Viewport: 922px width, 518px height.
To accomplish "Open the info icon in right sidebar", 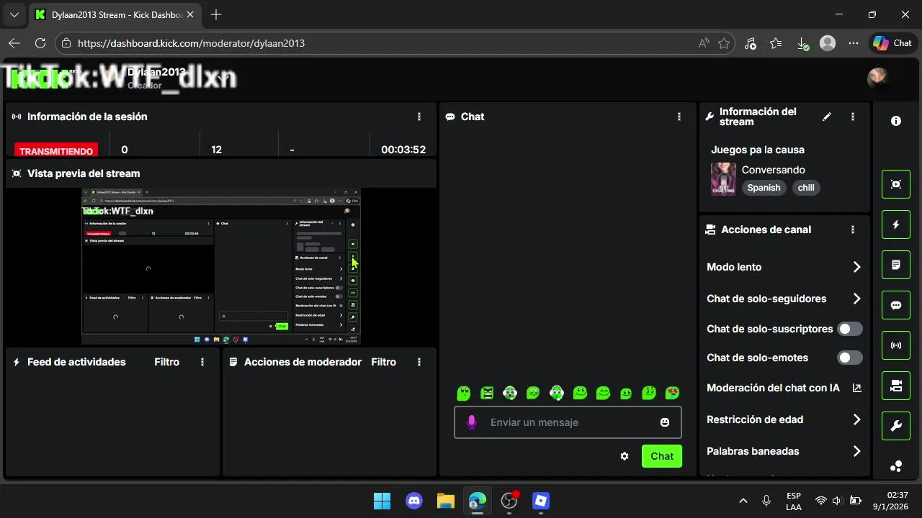I will point(896,121).
